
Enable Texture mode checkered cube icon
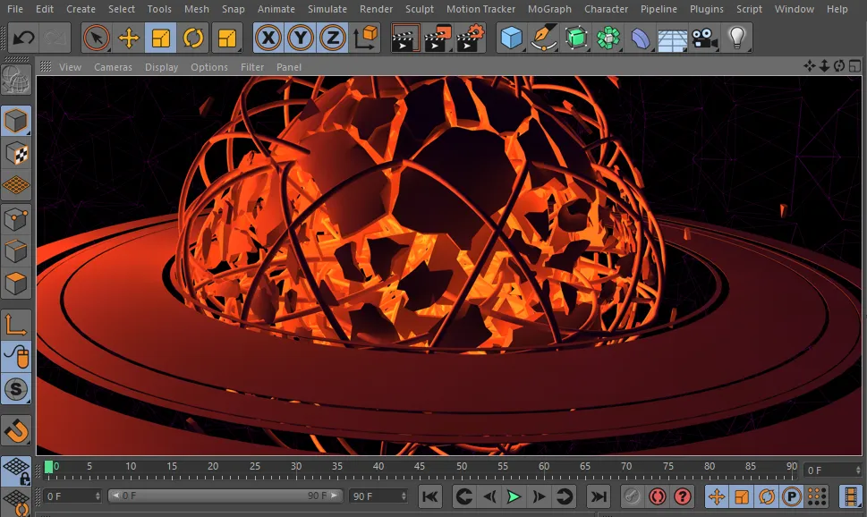16,153
